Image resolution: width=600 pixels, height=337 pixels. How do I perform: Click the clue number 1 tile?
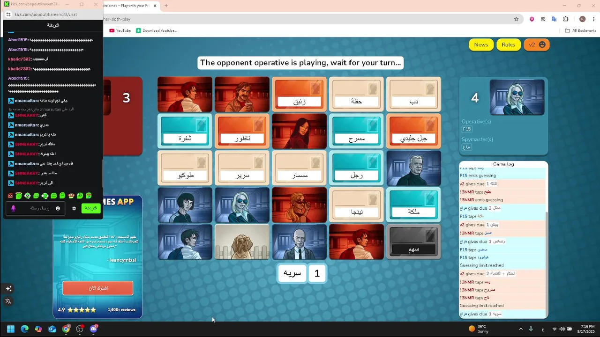pyautogui.click(x=317, y=273)
